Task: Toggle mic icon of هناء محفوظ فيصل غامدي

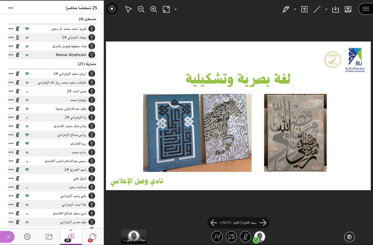Action: click(18, 46)
